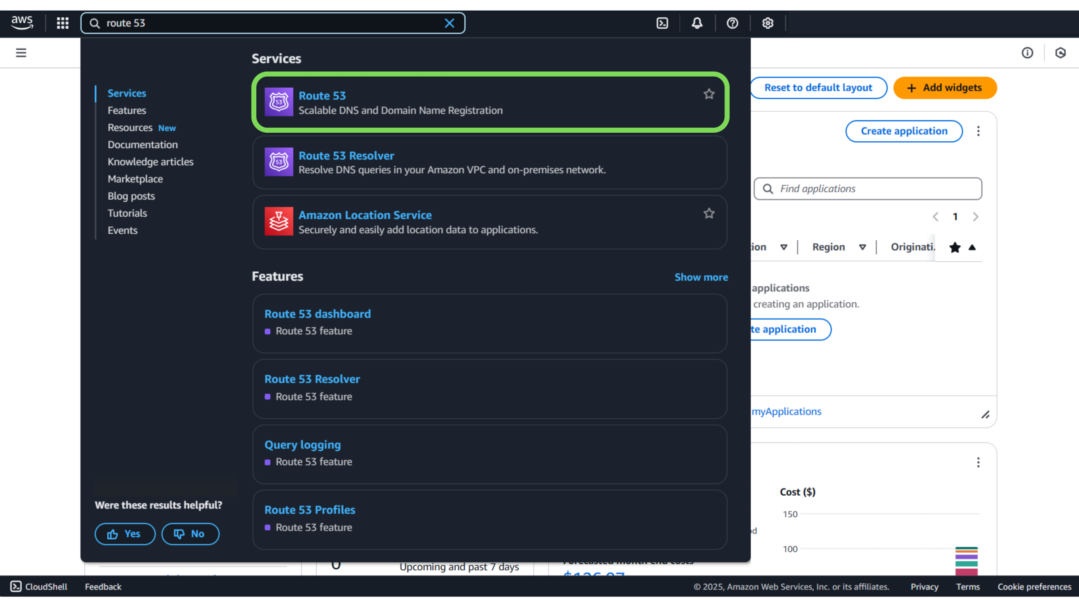This screenshot has width=1079, height=607.
Task: Click the search magnifier in Find applications
Action: 768,189
